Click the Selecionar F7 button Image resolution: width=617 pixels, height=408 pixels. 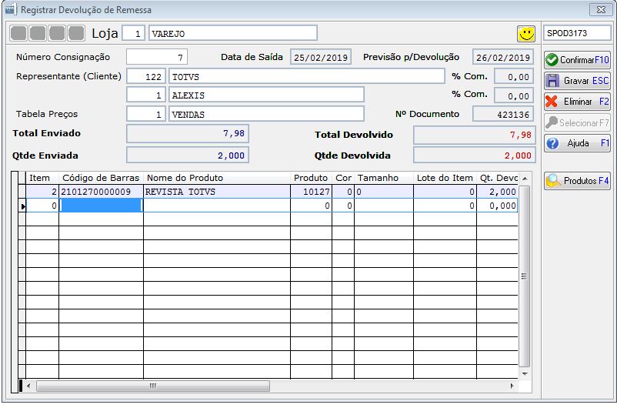pyautogui.click(x=577, y=123)
